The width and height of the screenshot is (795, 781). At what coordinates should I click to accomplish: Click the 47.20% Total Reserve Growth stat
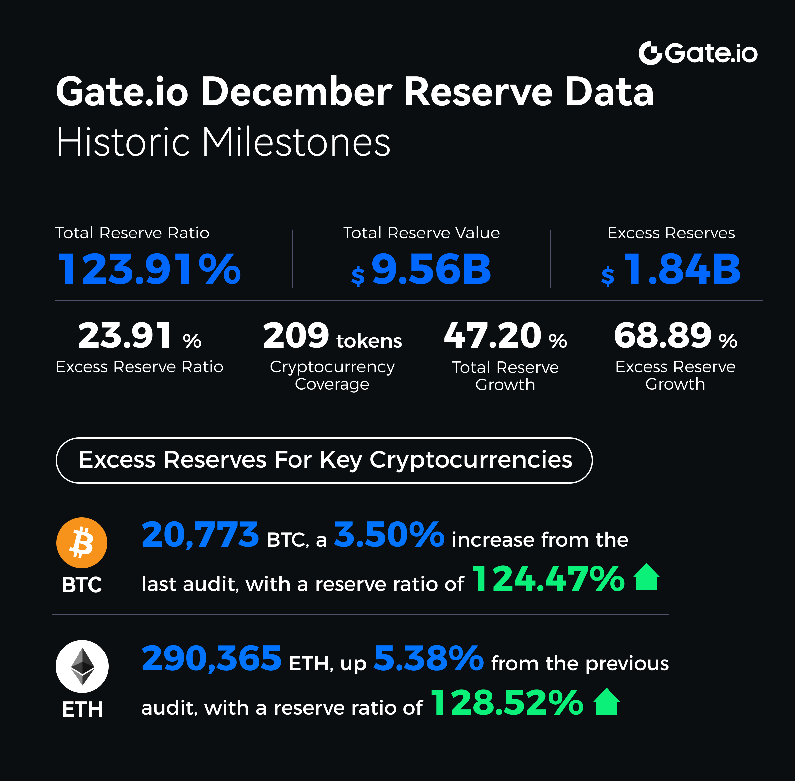point(505,337)
